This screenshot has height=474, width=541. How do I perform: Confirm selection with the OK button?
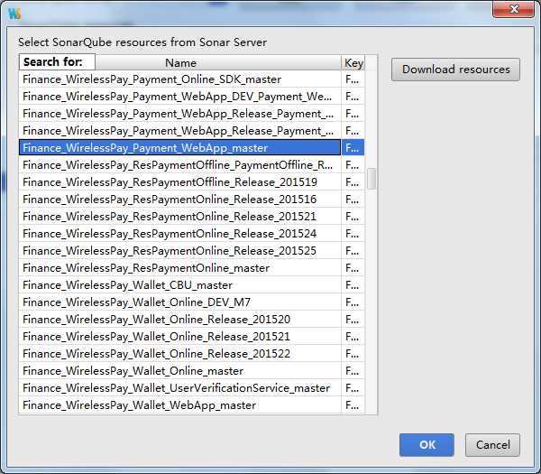[426, 444]
